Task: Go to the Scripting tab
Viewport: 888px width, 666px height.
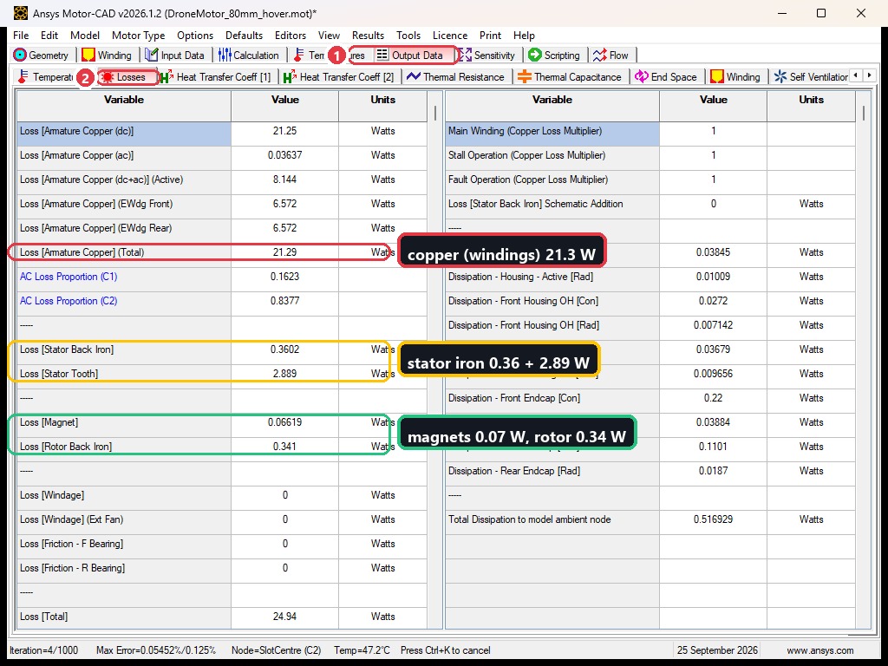Action: (x=554, y=55)
